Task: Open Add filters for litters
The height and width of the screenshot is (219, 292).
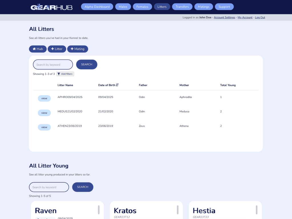Action: click(x=65, y=74)
